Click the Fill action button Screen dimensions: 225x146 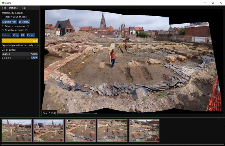tap(23, 35)
